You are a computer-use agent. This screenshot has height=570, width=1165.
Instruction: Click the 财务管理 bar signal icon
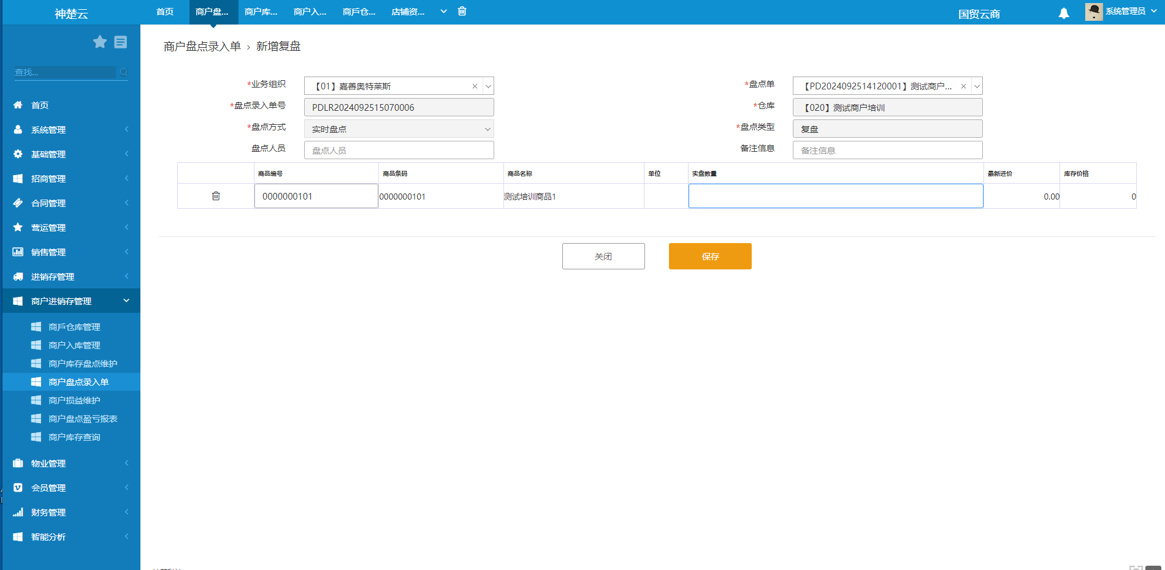point(18,512)
